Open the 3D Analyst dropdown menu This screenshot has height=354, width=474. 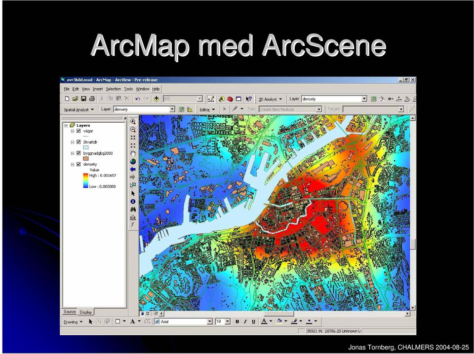point(270,99)
